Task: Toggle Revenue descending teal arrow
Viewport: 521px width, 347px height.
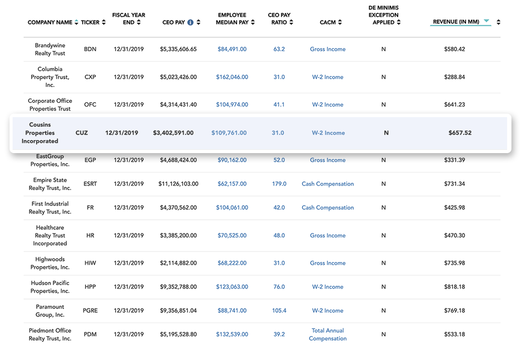Action: 486,21
